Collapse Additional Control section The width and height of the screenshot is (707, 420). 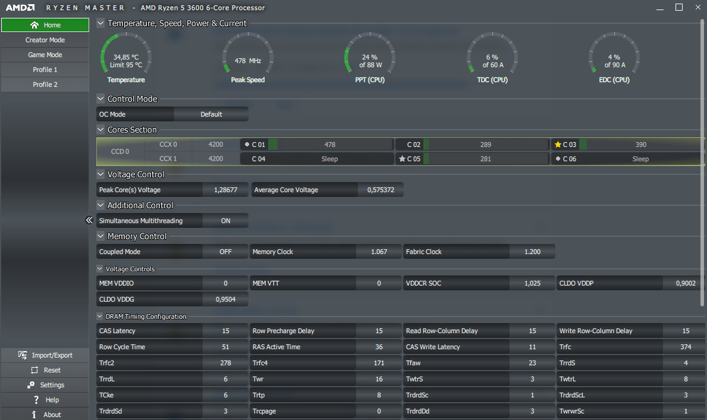pyautogui.click(x=100, y=205)
